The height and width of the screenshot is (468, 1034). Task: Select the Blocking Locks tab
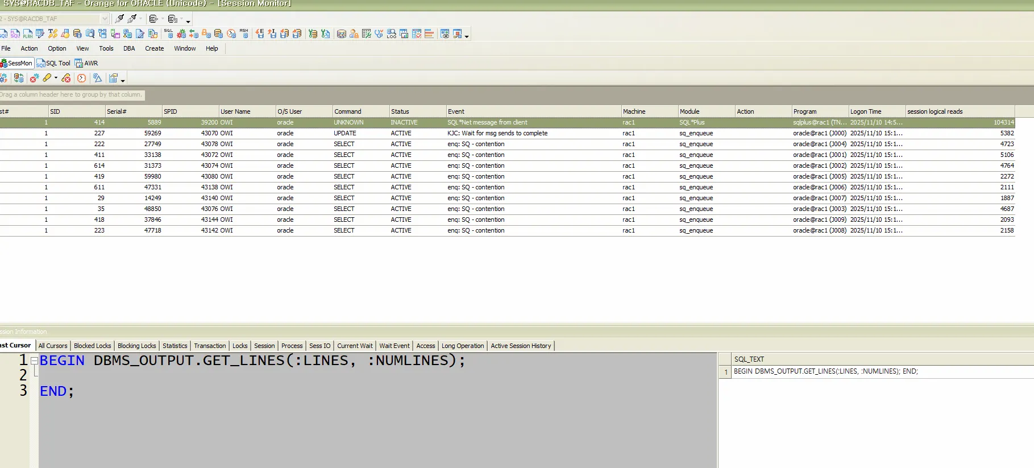[136, 346]
